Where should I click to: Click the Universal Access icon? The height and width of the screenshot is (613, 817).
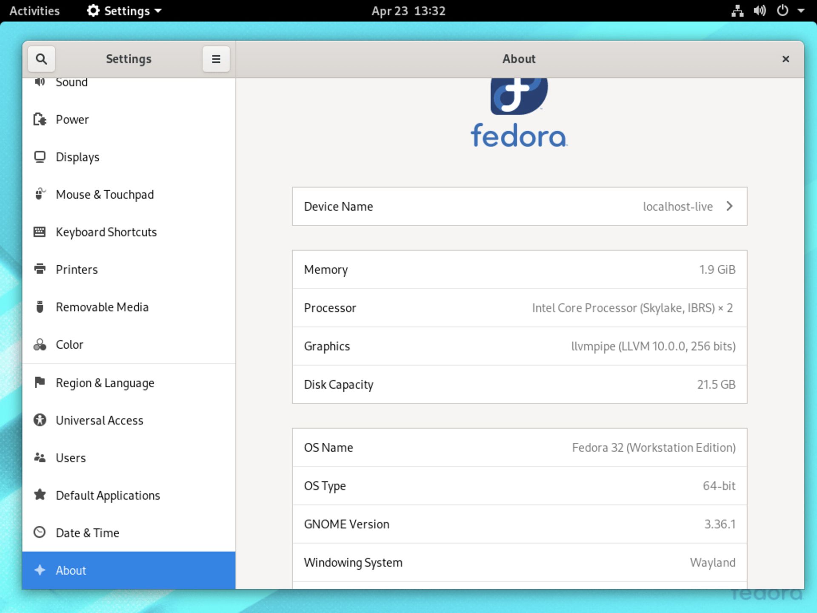tap(40, 420)
